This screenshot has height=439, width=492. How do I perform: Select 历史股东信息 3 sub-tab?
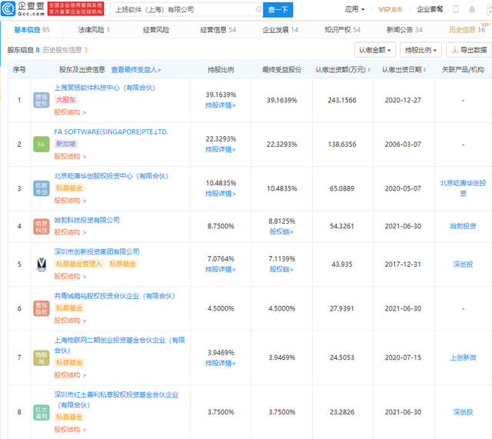[65, 50]
